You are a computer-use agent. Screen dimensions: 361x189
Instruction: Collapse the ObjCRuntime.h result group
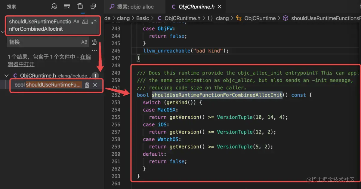(x=7, y=76)
